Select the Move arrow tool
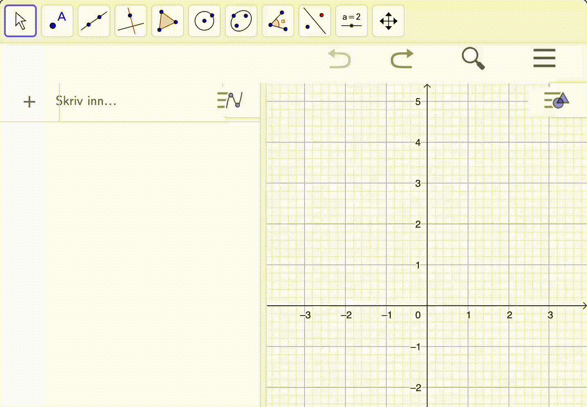The width and height of the screenshot is (587, 407). (x=20, y=21)
